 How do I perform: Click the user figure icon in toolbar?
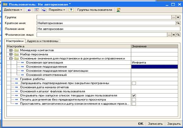click(118, 10)
